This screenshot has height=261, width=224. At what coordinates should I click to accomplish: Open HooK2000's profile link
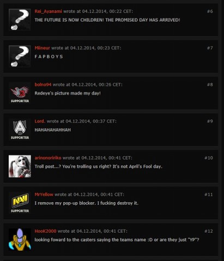[x=45, y=231]
